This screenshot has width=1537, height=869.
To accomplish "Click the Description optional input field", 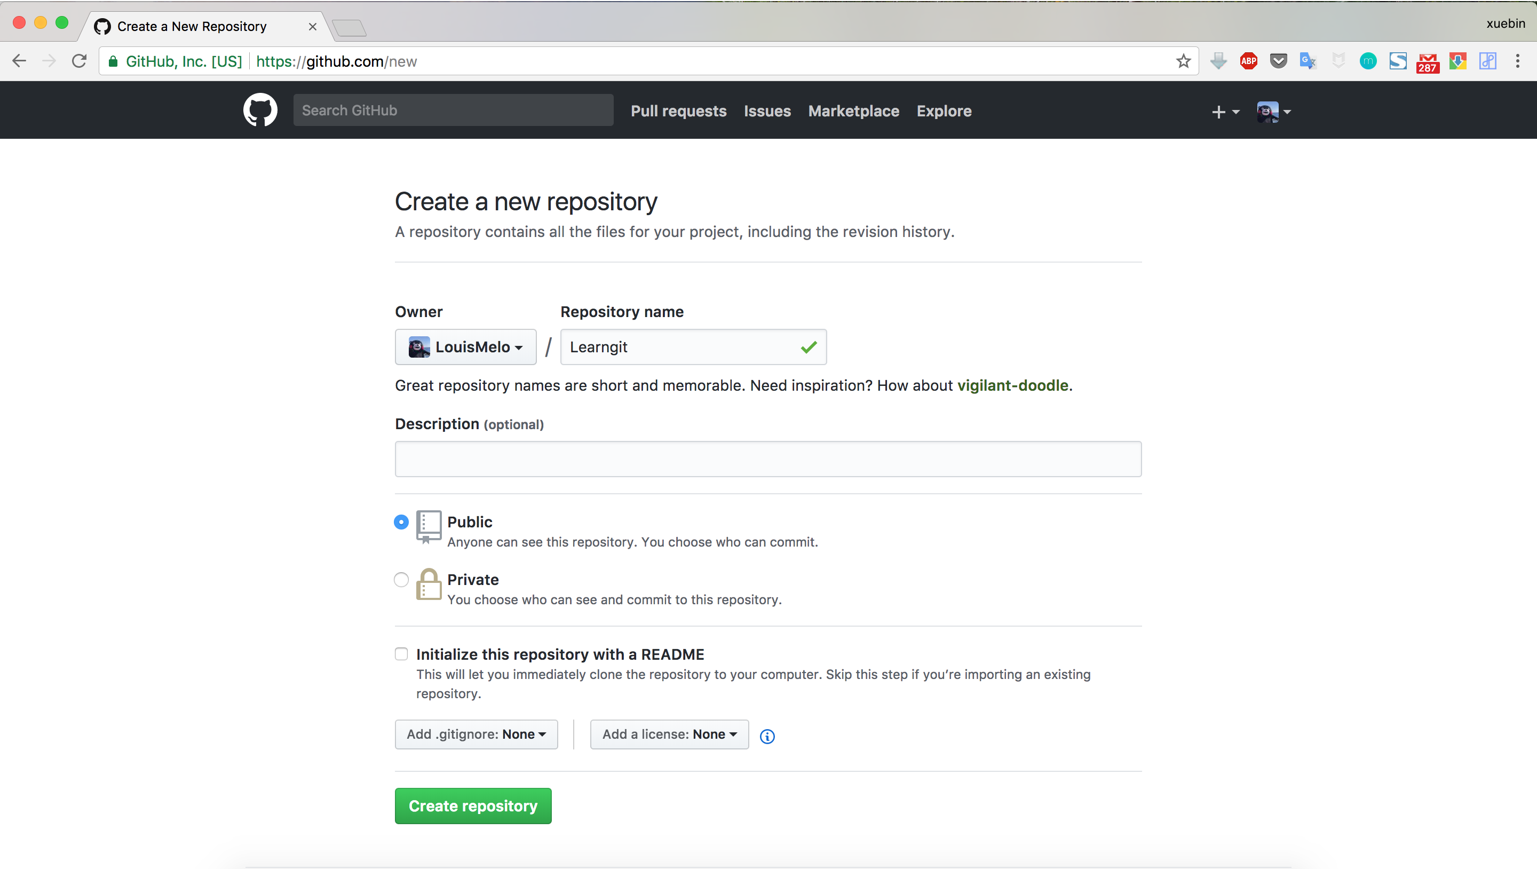I will pos(769,459).
